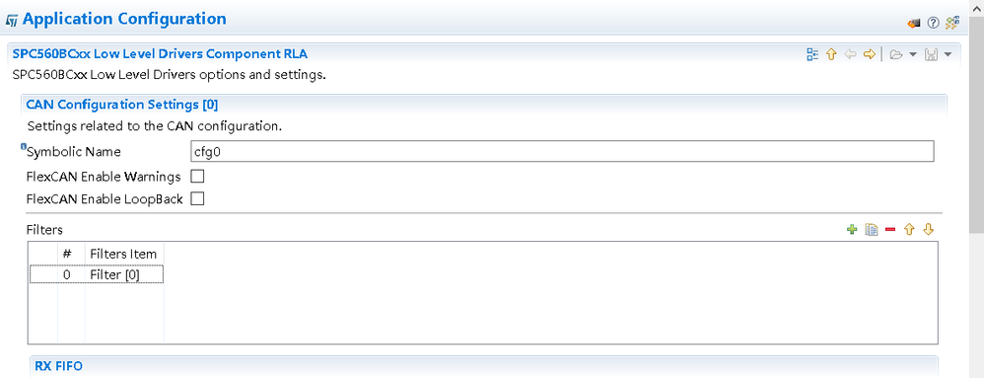Select the Filter [0] row
984x378 pixels.
[97, 274]
